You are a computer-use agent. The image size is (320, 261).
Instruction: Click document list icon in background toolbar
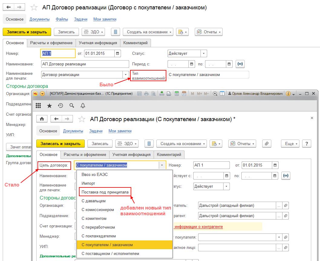116,32
